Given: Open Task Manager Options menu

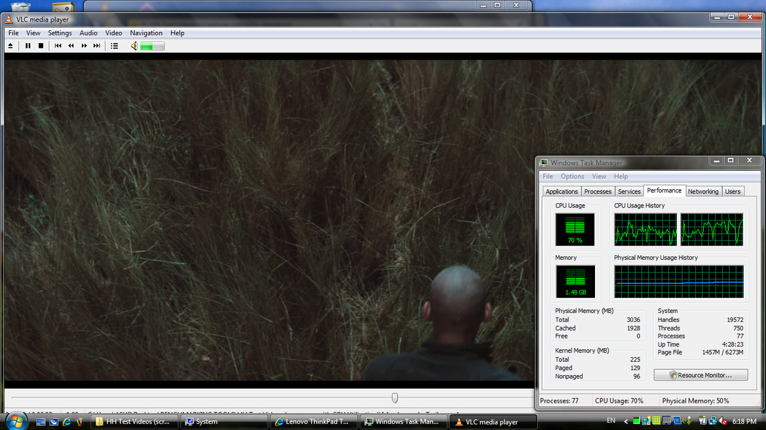Looking at the screenshot, I should [572, 176].
